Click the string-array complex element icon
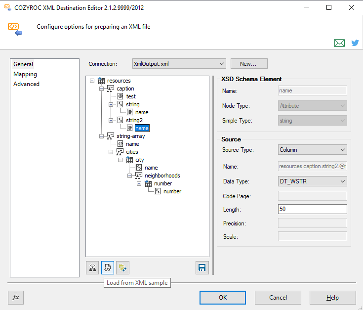363x310 pixels. (111, 136)
